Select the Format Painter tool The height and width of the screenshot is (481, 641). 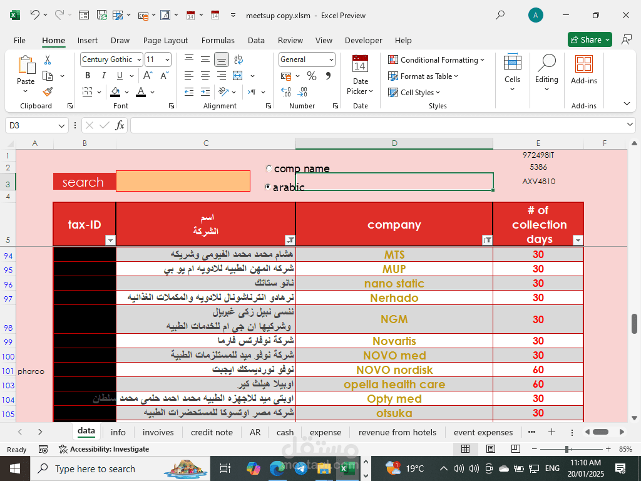48,91
